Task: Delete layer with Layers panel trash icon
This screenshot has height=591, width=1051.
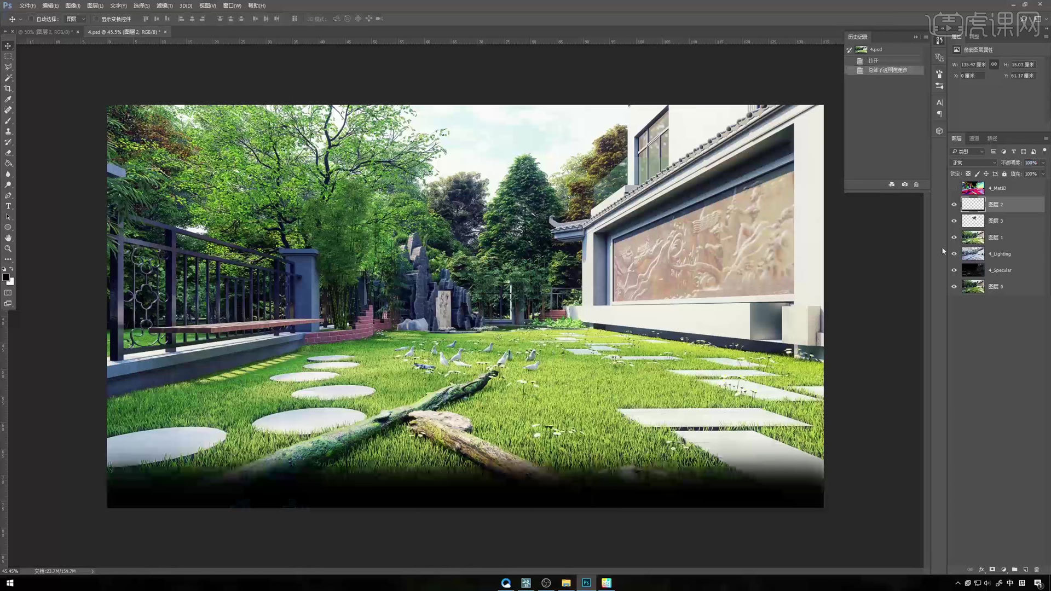Action: tap(1037, 570)
